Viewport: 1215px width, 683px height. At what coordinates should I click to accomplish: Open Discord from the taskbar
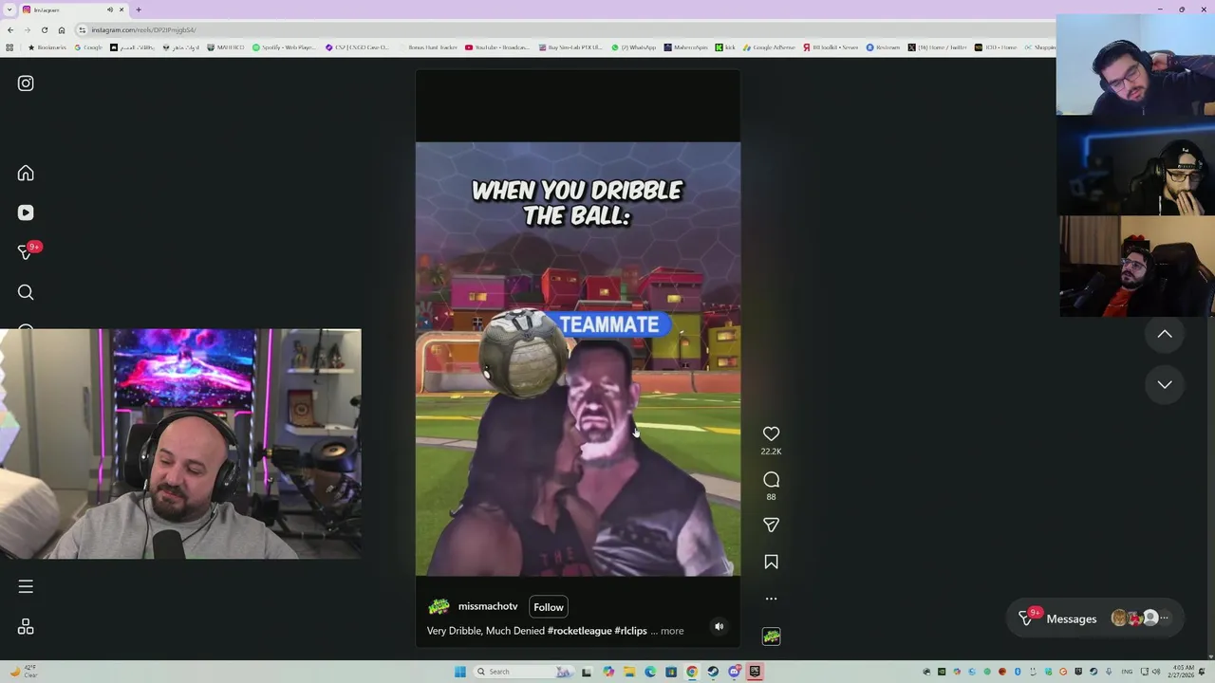click(x=734, y=672)
